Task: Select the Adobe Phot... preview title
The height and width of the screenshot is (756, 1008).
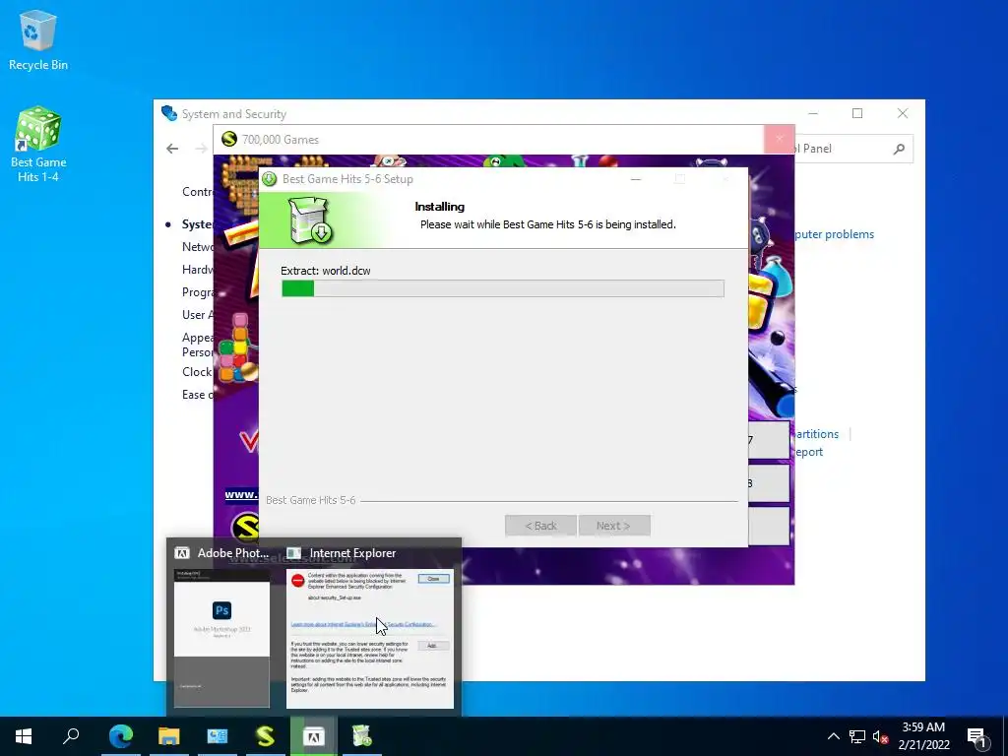Action: coord(232,553)
